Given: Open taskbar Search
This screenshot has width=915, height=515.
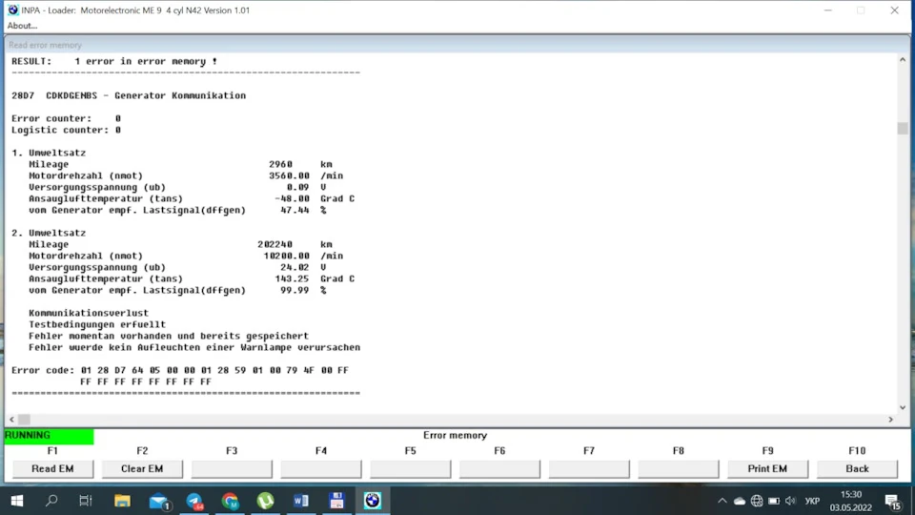Looking at the screenshot, I should (x=51, y=501).
